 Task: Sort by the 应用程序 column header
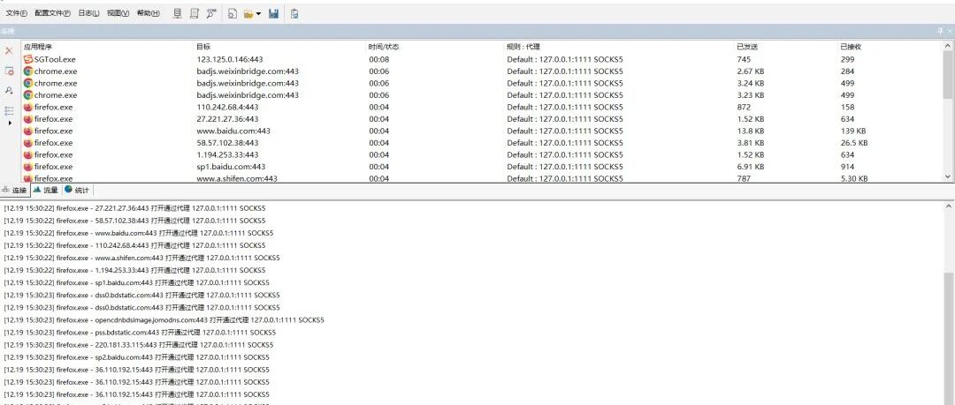click(x=38, y=47)
